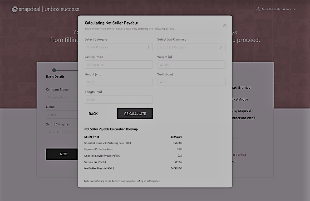Click the Net Seller Payable (NSP) value

177,168
